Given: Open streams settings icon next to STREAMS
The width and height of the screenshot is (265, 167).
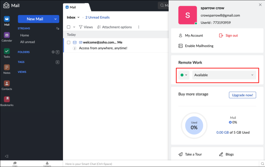Looking at the screenshot, I should click(x=58, y=28).
